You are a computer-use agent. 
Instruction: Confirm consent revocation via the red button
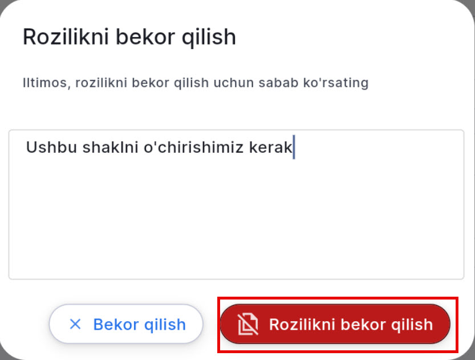pos(335,324)
